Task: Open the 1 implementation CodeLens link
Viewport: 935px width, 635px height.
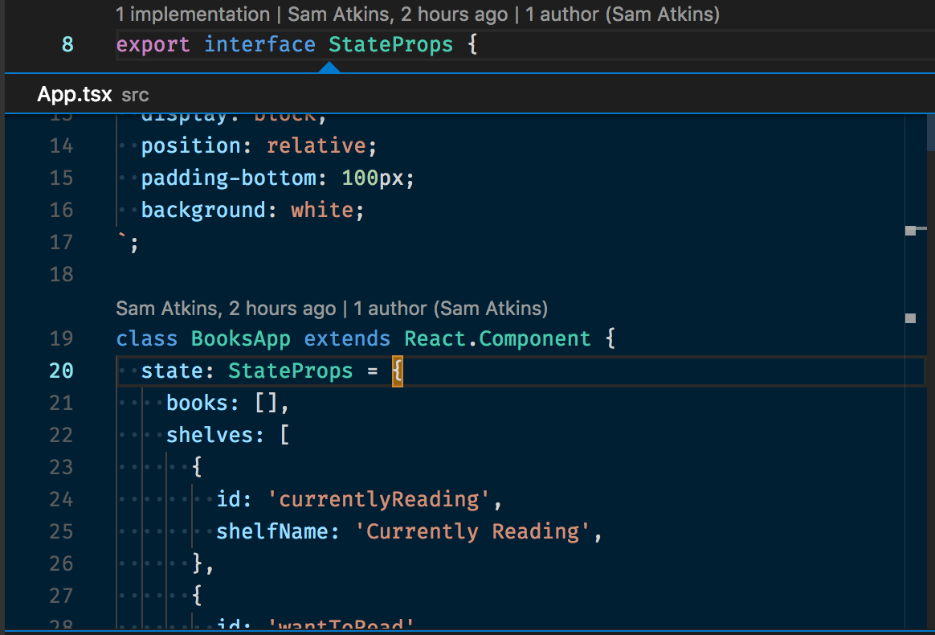Action: 191,14
